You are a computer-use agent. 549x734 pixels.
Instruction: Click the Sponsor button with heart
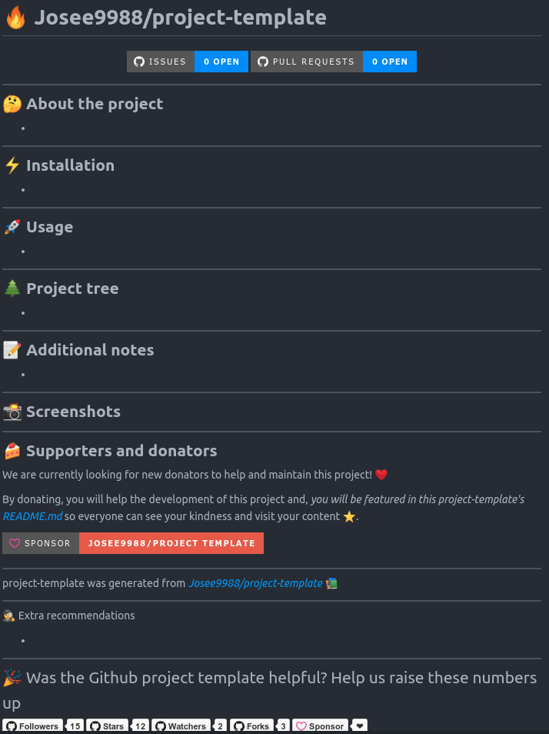(41, 543)
